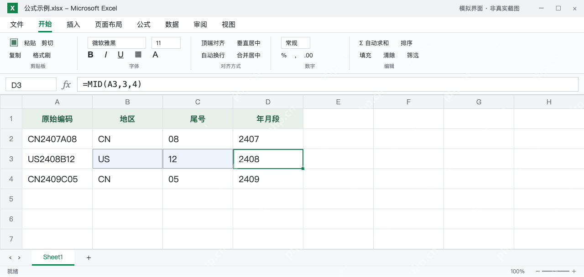The height and width of the screenshot is (277, 584).
Task: Switch to the 视图 ribbon tab
Action: click(x=229, y=25)
